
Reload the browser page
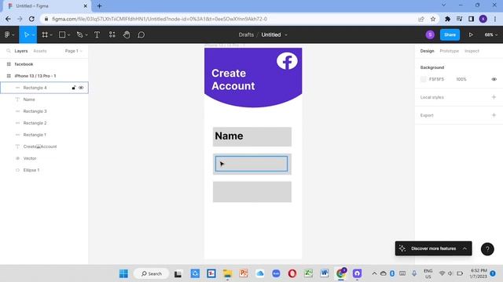[31, 19]
